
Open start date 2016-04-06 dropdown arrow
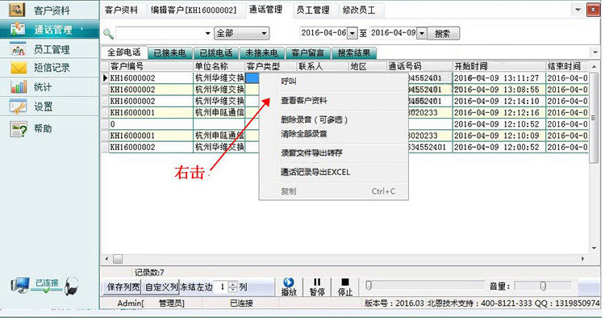(x=352, y=33)
